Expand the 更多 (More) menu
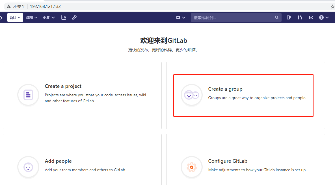The image size is (335, 185). click(49, 17)
